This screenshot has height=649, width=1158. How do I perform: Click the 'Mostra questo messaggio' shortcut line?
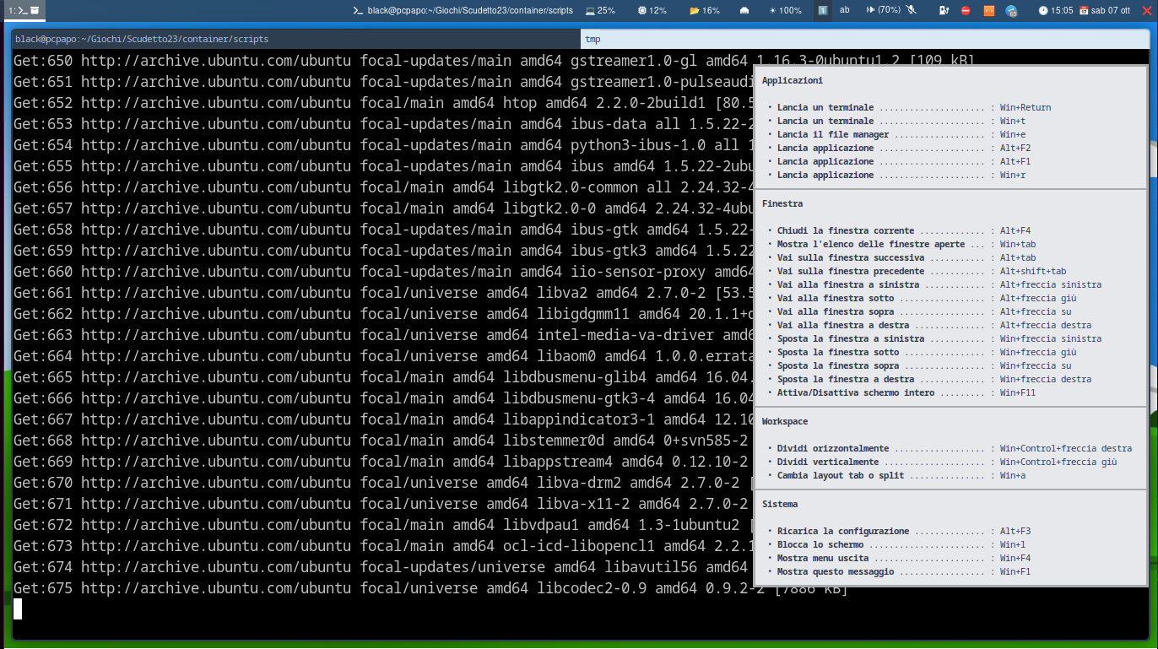pyautogui.click(x=899, y=572)
